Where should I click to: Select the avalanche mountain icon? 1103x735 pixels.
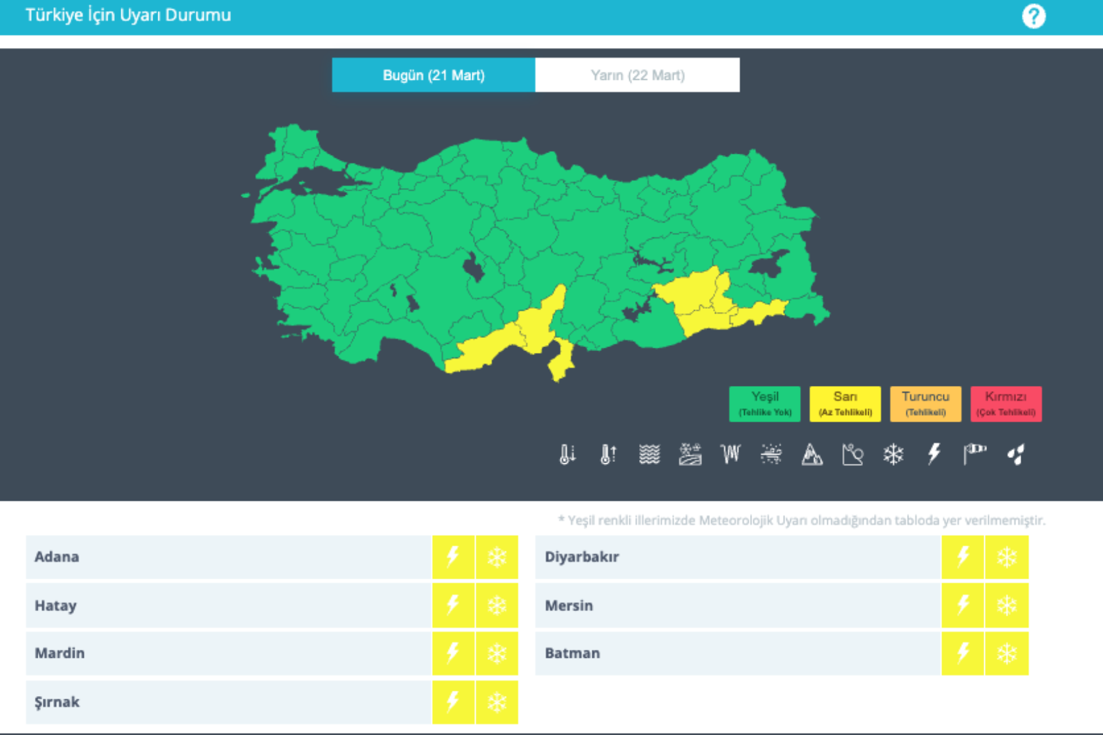(812, 454)
